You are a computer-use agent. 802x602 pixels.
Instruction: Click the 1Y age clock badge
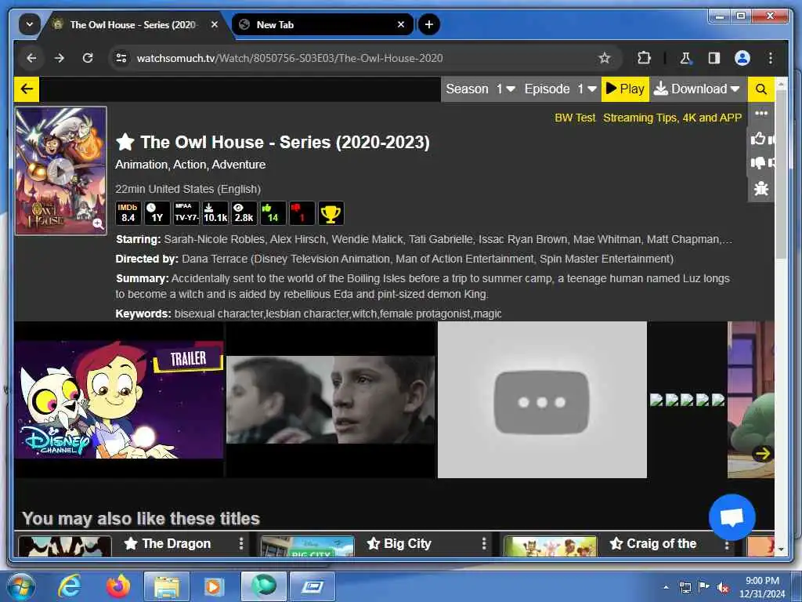tap(157, 213)
